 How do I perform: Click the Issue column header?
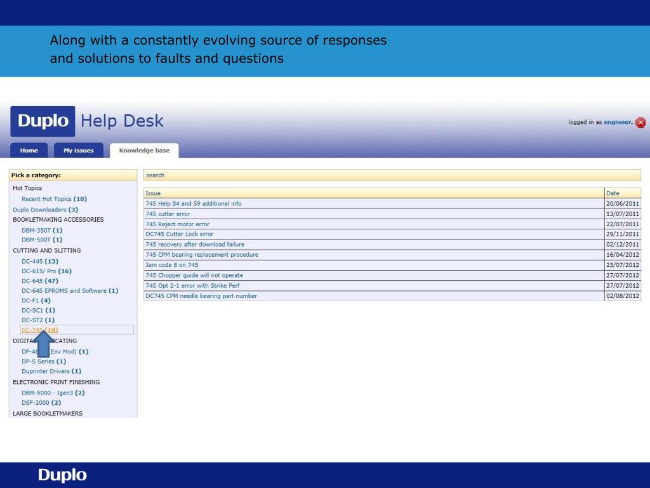374,193
